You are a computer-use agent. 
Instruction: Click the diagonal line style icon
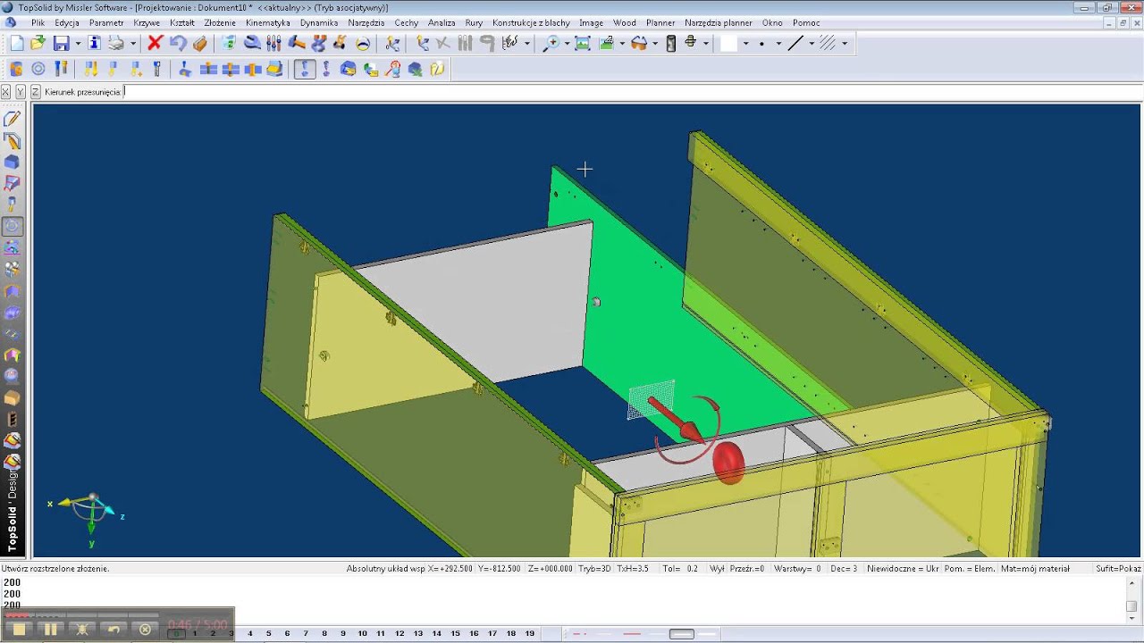795,43
